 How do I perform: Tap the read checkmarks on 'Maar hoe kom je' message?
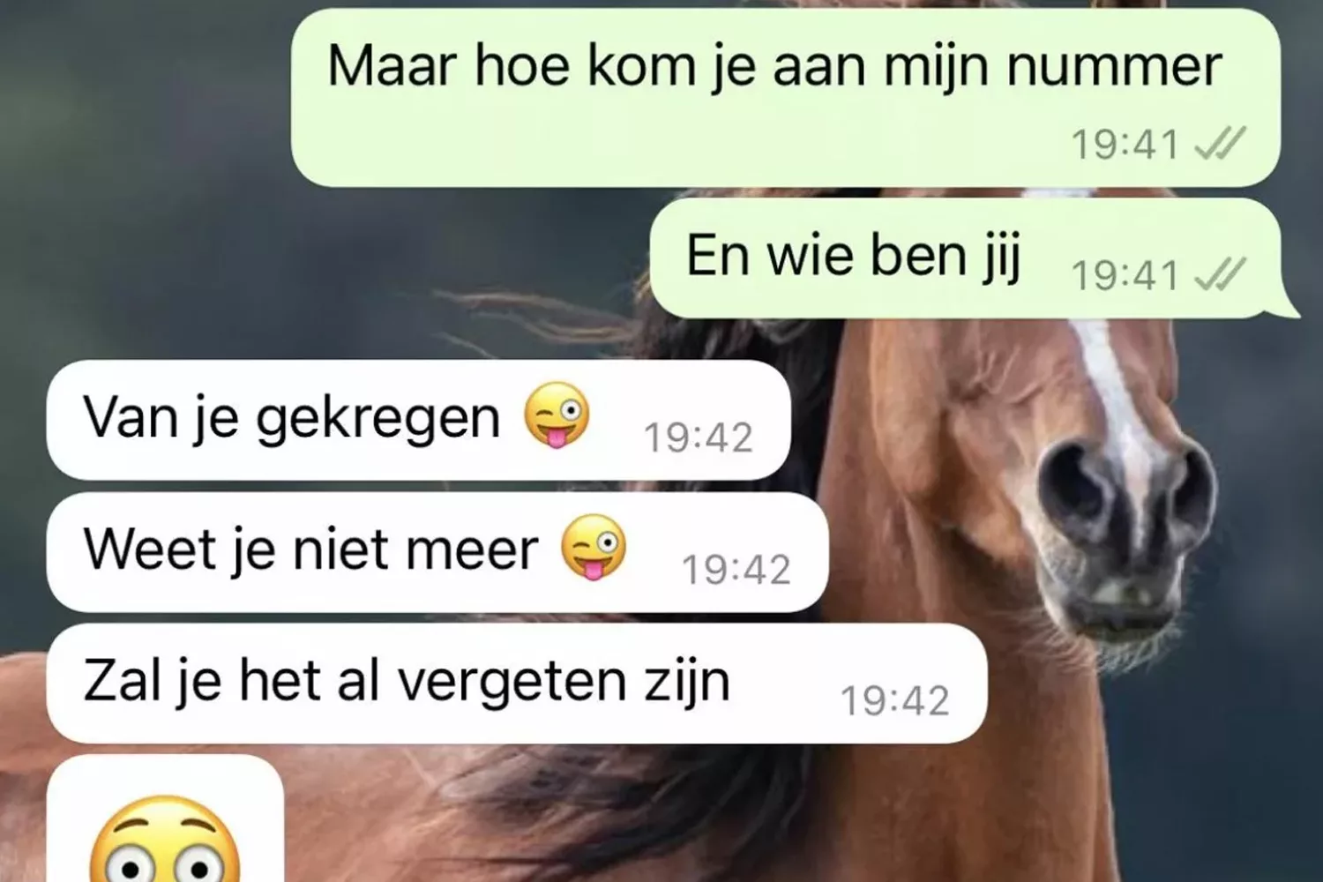[x=1220, y=143]
